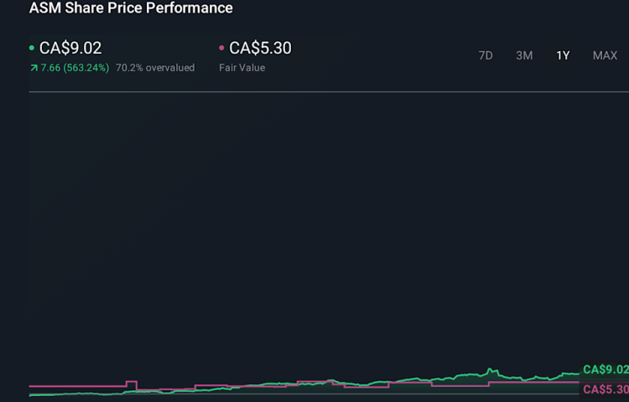This screenshot has height=402, width=629.
Task: Click the CA$5.30 fair value heading
Action: (260, 49)
